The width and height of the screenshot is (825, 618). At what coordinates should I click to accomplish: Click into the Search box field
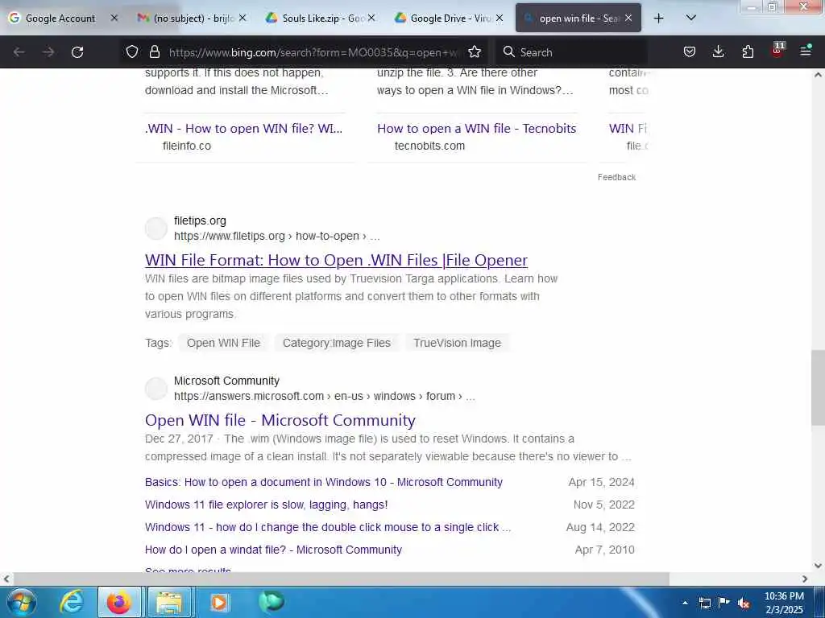click(x=574, y=52)
